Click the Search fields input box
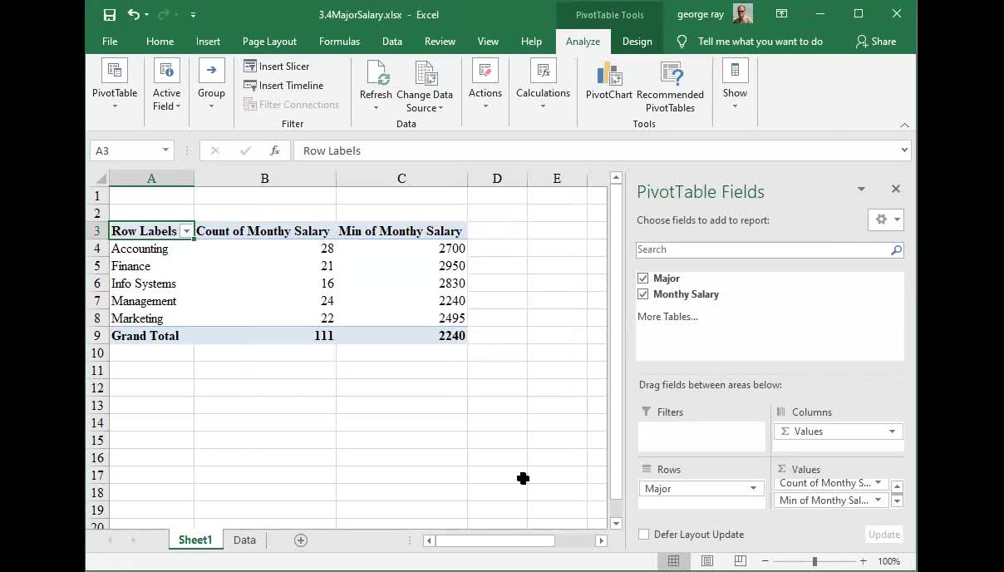This screenshot has width=1004, height=572. [761, 249]
